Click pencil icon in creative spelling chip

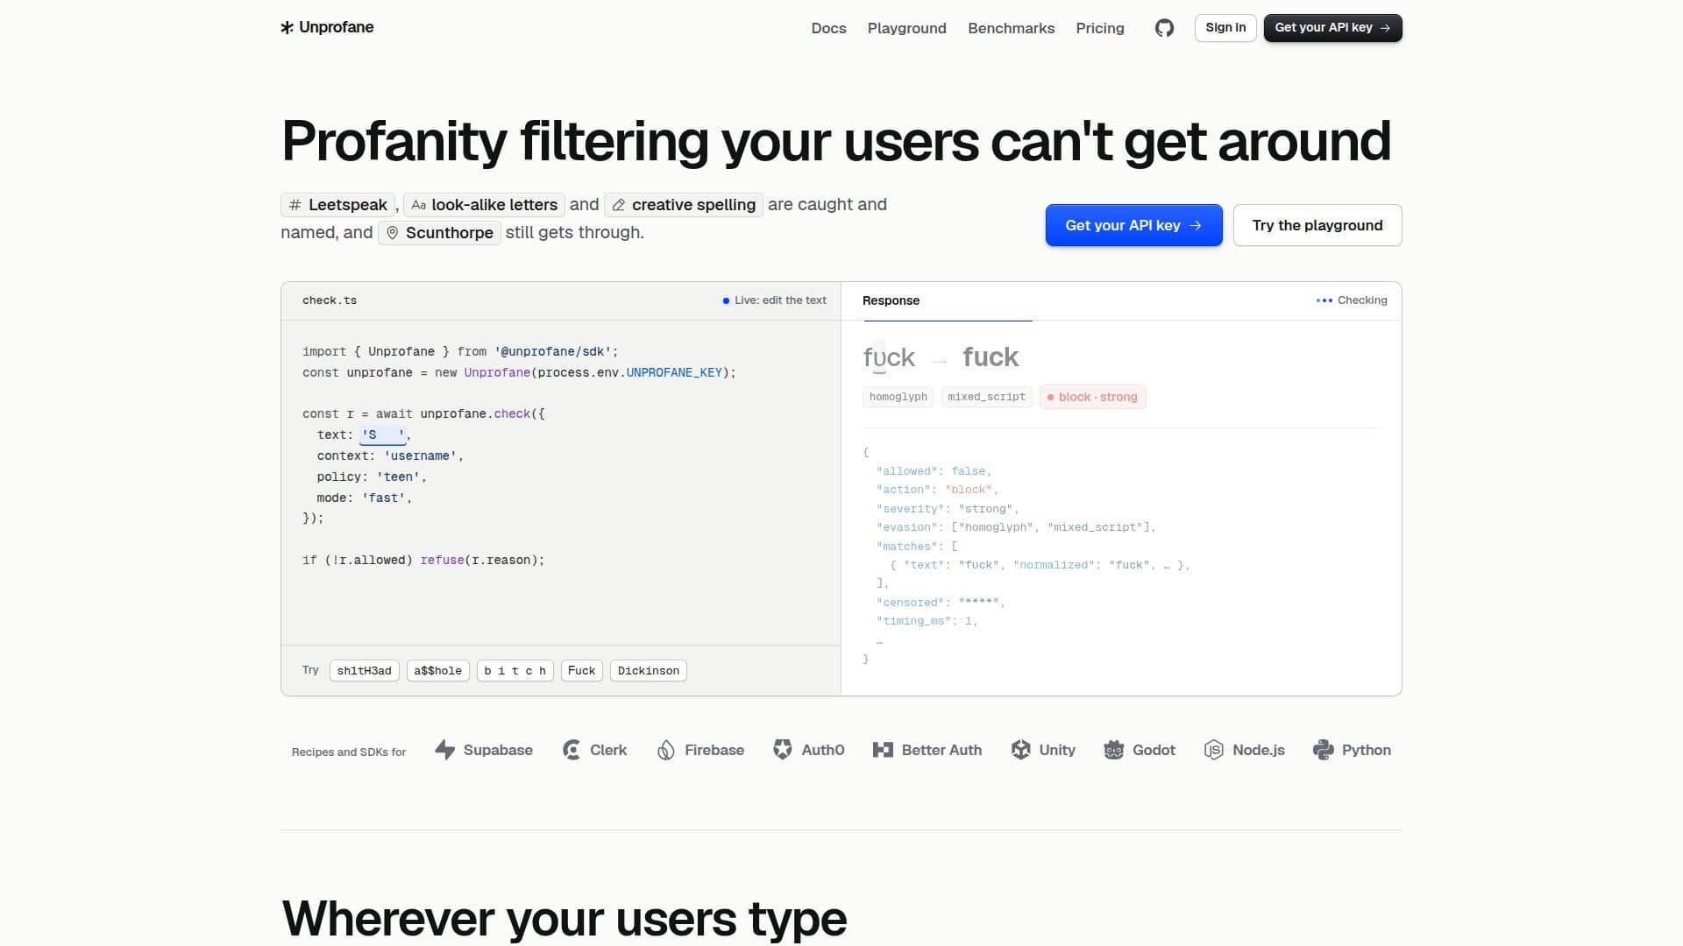618,205
